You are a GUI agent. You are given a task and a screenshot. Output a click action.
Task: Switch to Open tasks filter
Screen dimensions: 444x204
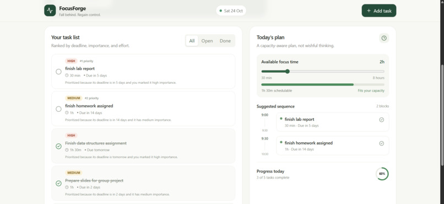tap(207, 41)
